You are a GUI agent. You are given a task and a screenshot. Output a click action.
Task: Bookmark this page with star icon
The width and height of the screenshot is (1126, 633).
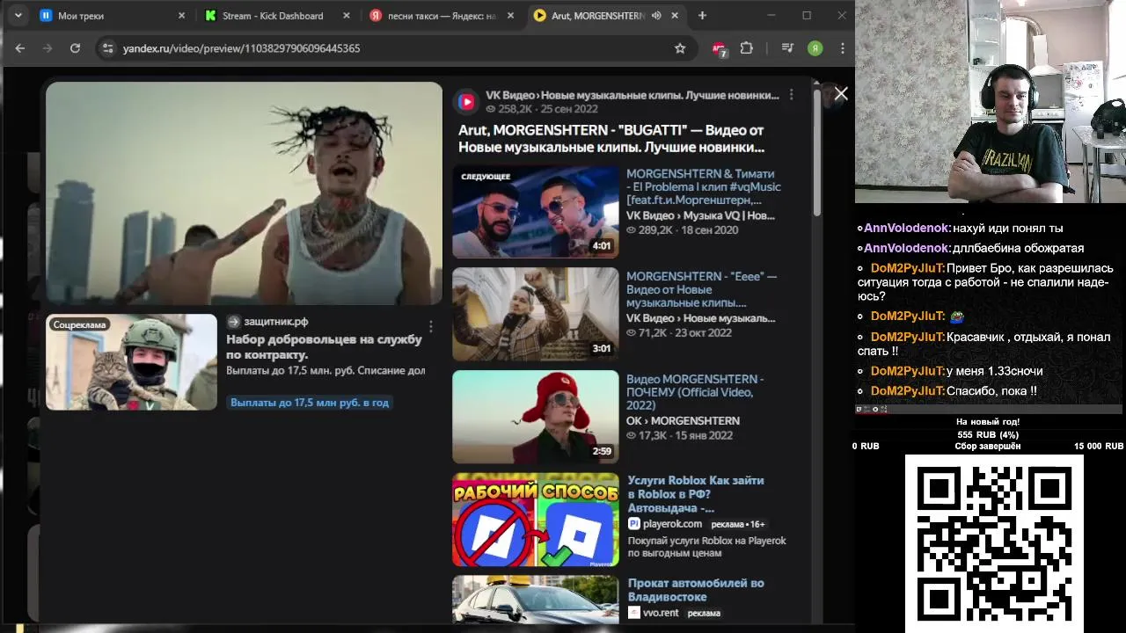pyautogui.click(x=680, y=48)
